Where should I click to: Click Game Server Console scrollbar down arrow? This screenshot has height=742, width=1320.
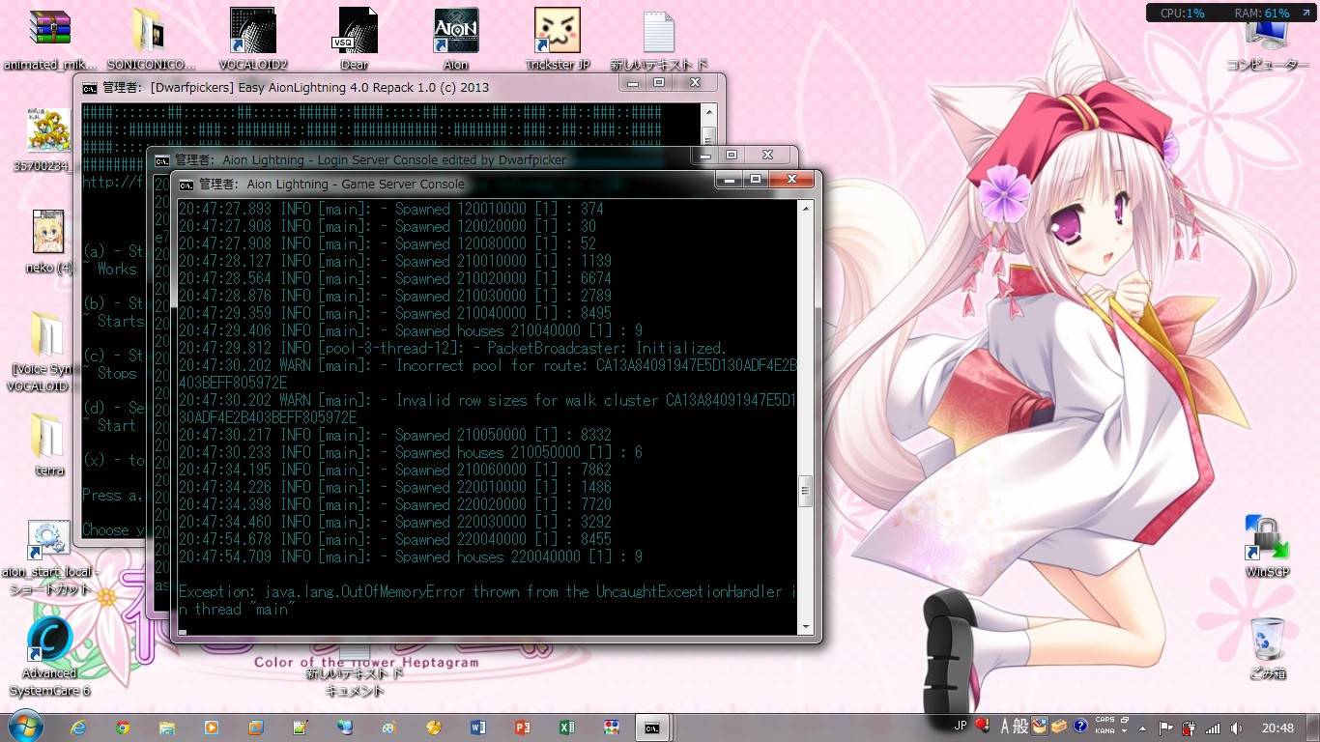coord(806,626)
